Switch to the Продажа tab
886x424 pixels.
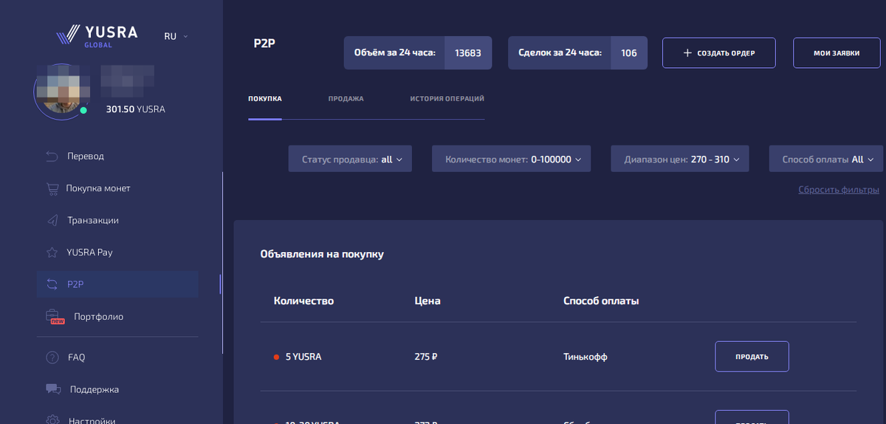pyautogui.click(x=346, y=99)
